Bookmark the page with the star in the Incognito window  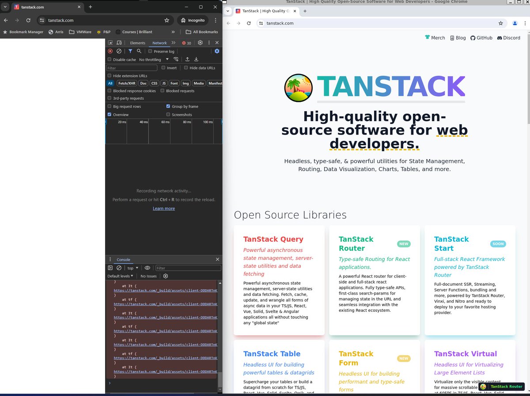point(167,20)
